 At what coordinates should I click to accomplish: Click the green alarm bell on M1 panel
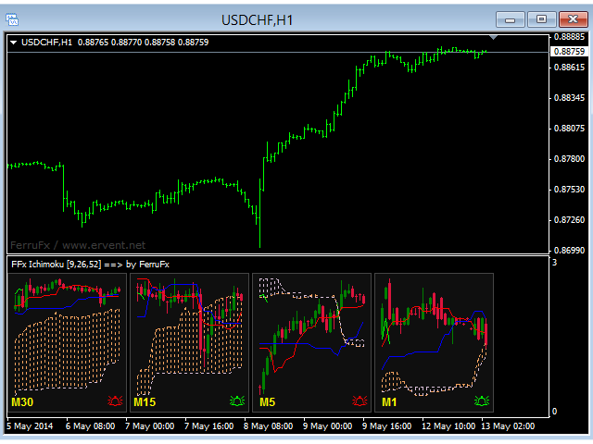click(482, 401)
